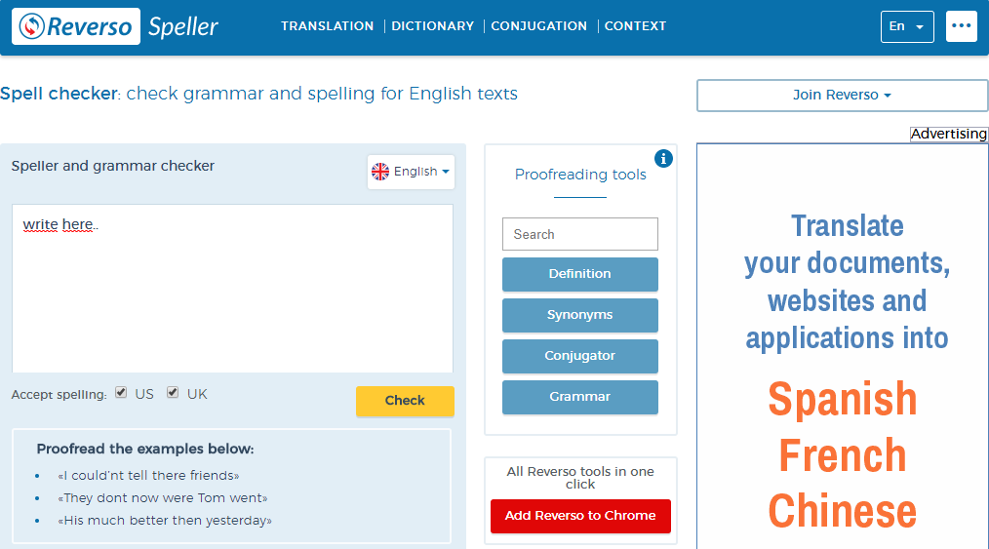Open the three-dots more menu

[x=962, y=26]
